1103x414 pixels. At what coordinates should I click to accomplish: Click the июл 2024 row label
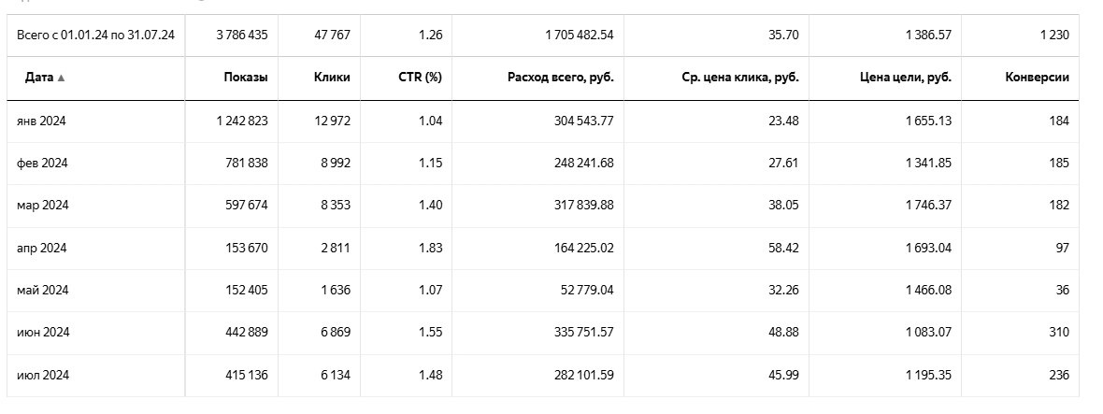point(43,375)
